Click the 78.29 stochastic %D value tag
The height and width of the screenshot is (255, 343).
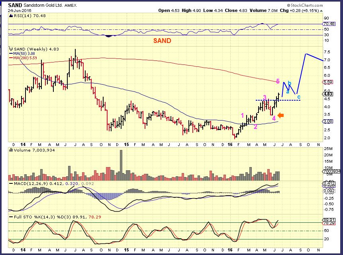click(x=329, y=223)
